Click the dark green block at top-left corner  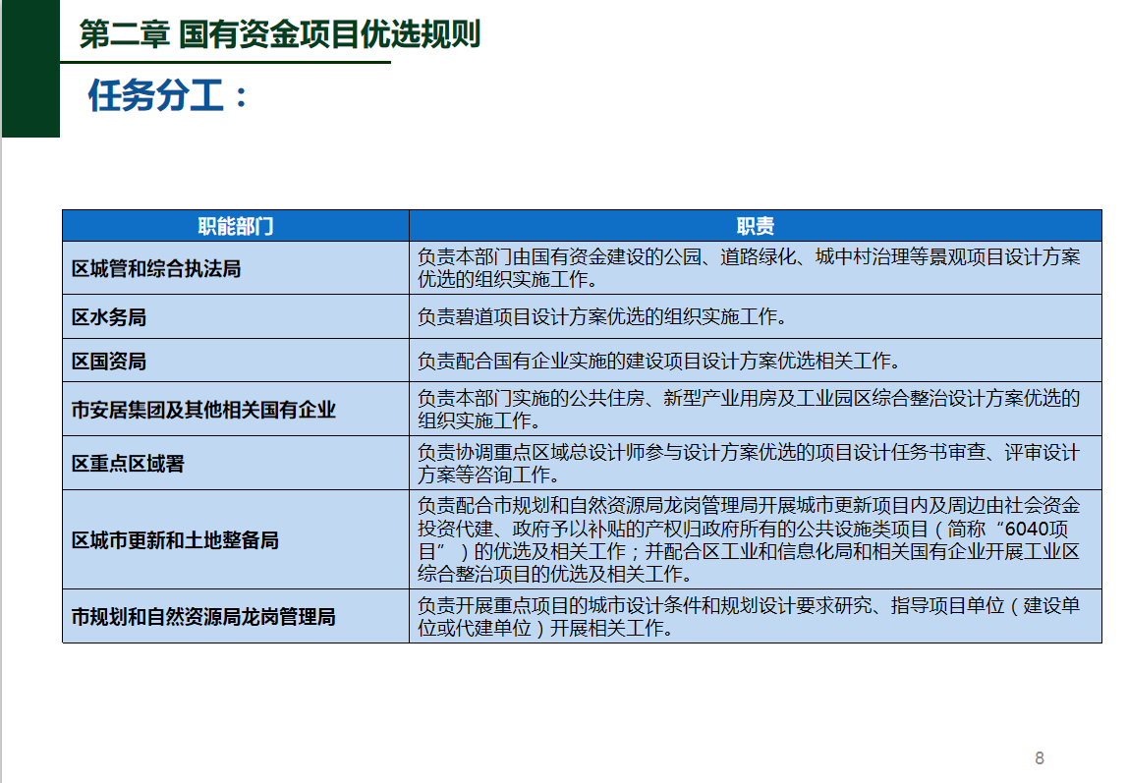click(x=29, y=69)
